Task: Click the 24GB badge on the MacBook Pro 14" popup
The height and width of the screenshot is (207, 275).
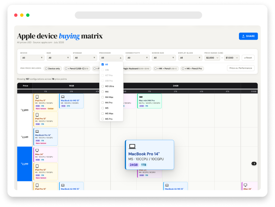Action: [x=134, y=165]
